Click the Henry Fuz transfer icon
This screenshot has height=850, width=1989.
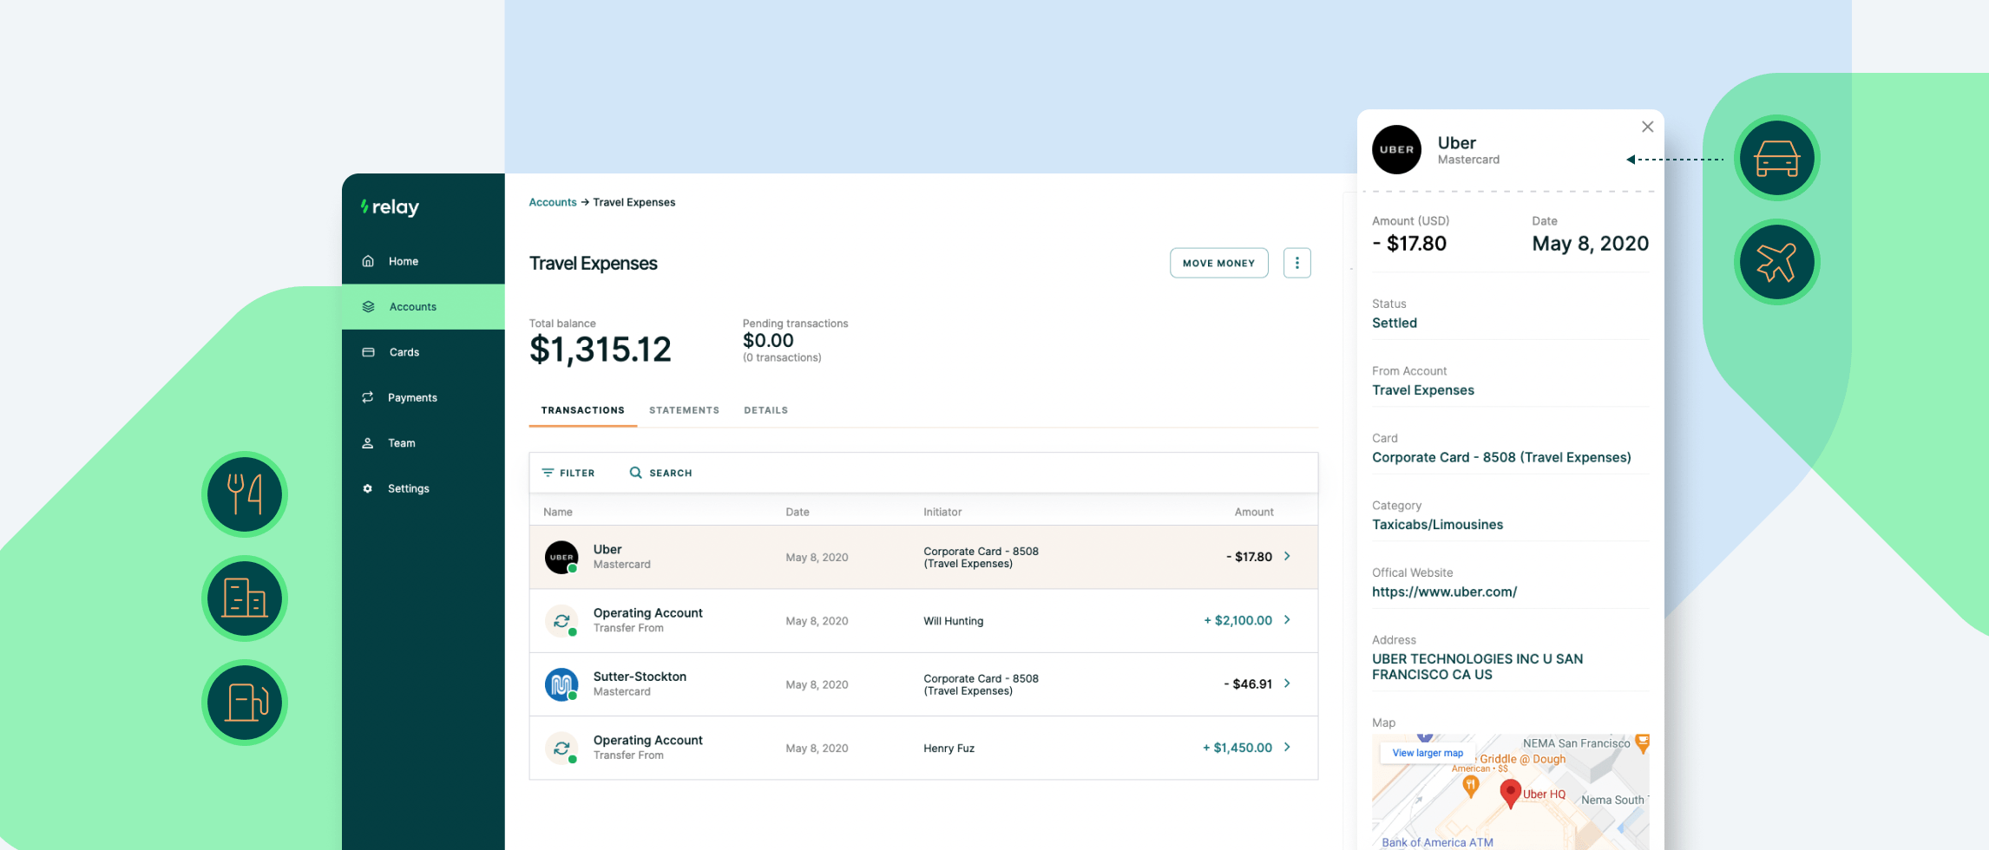(561, 748)
